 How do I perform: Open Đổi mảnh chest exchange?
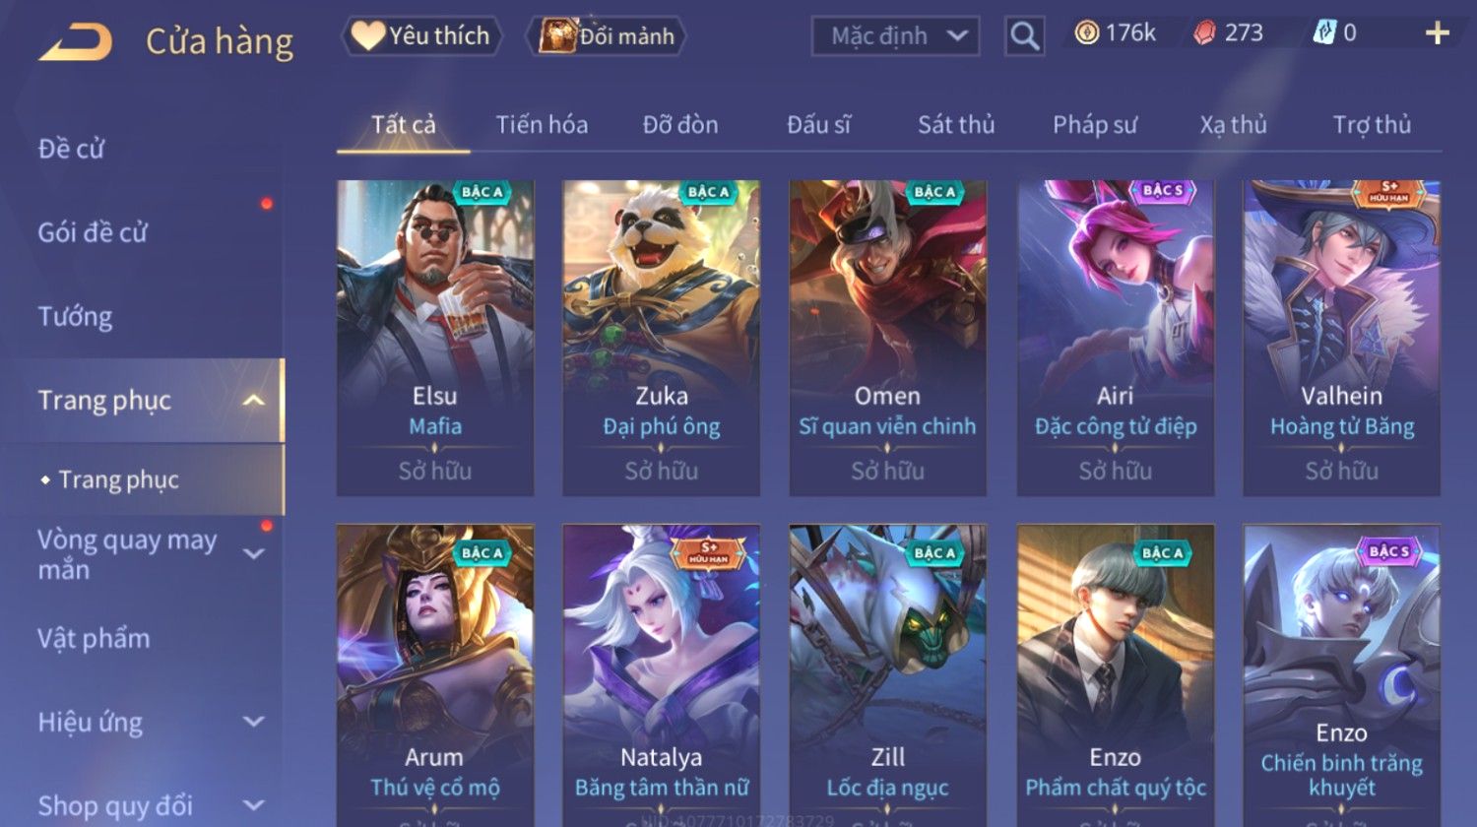pyautogui.click(x=607, y=36)
